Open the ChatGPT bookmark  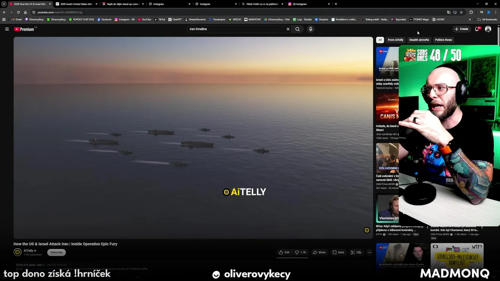coord(175,20)
